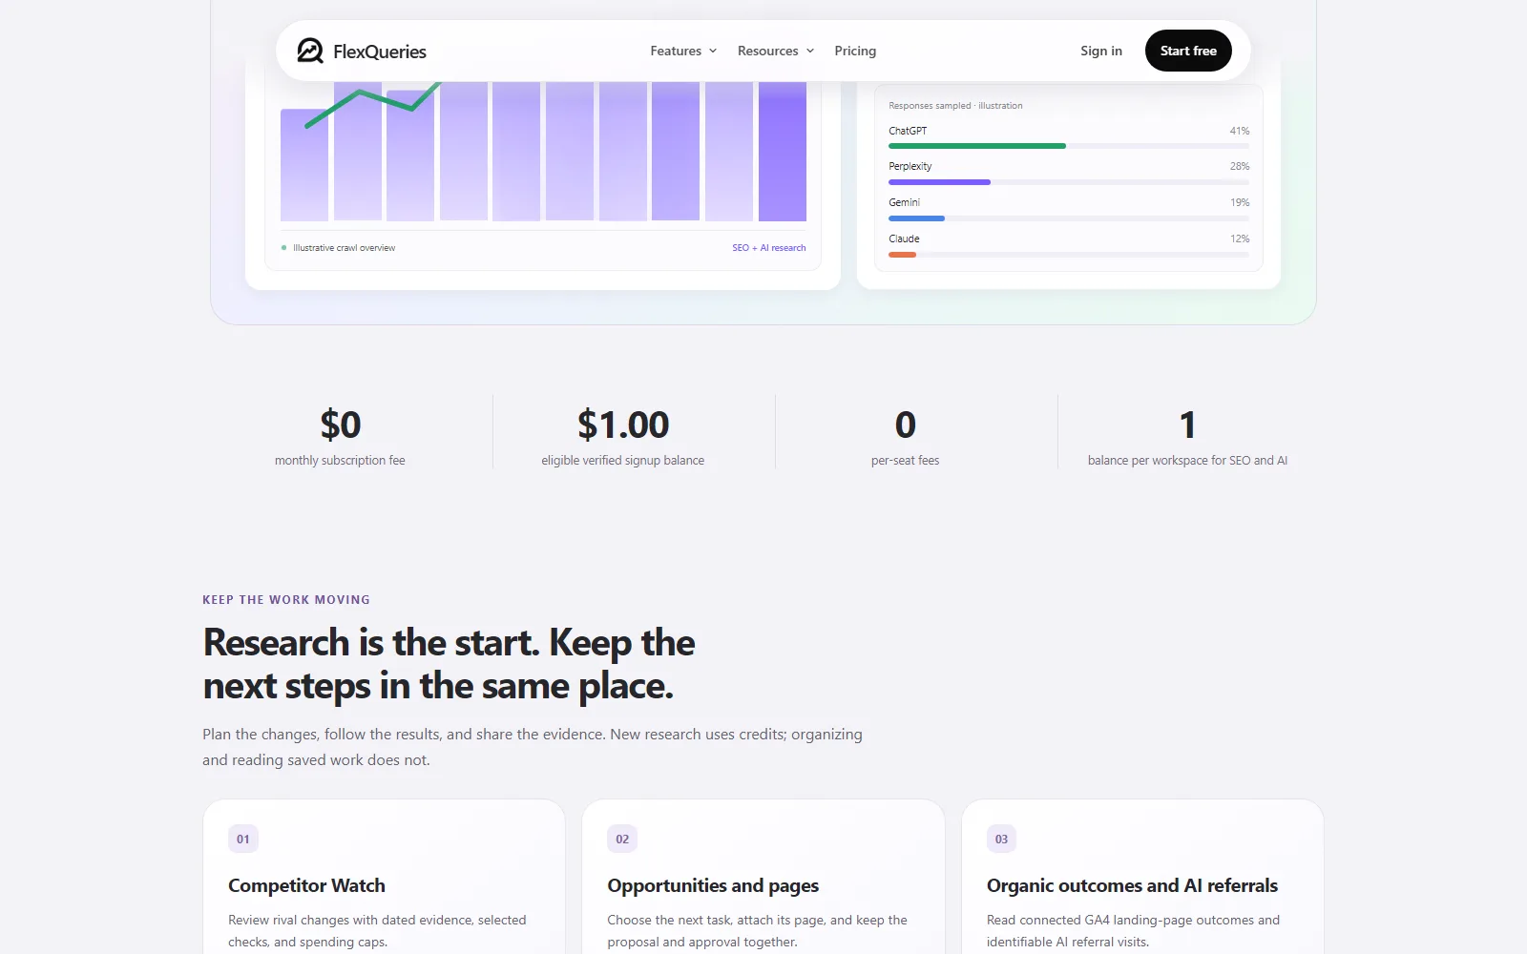The height and width of the screenshot is (954, 1527).
Task: Click the green dot beside Illustrative crawl overview
Action: click(284, 248)
